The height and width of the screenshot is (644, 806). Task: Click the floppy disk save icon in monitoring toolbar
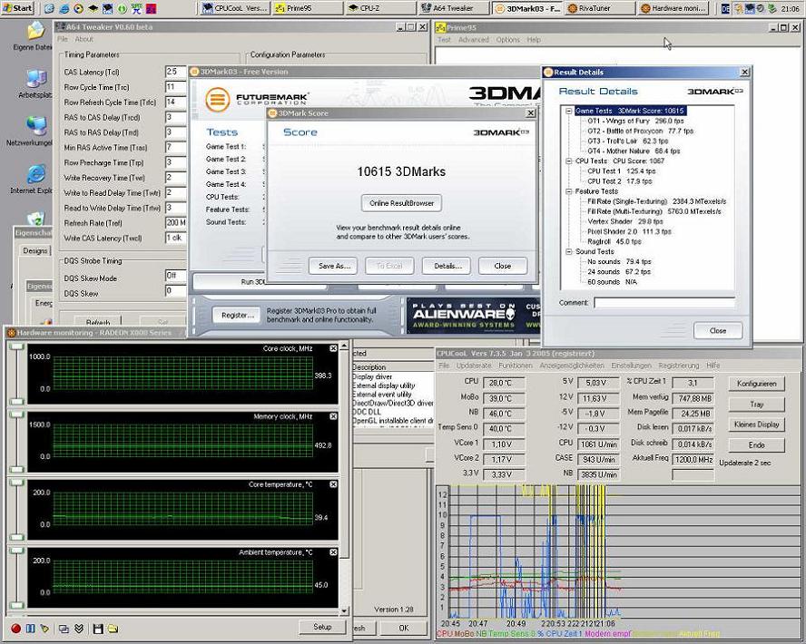pos(98,628)
